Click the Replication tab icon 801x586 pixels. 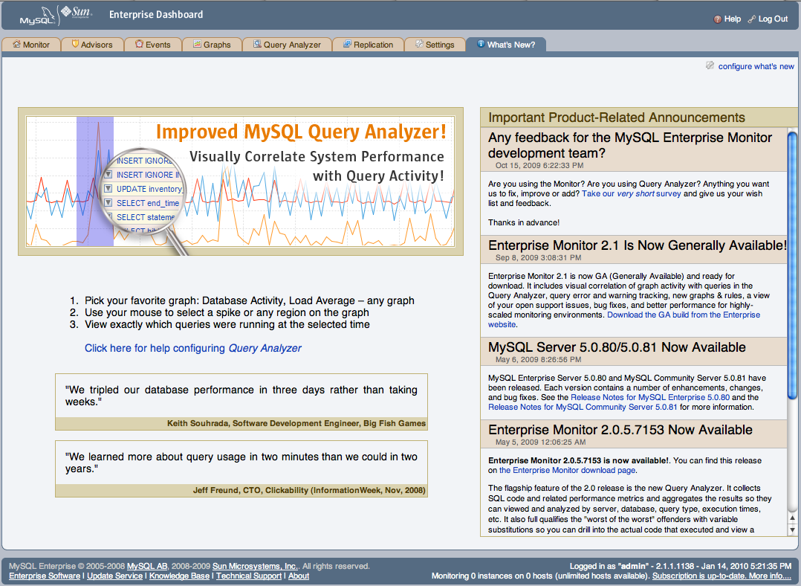click(347, 45)
